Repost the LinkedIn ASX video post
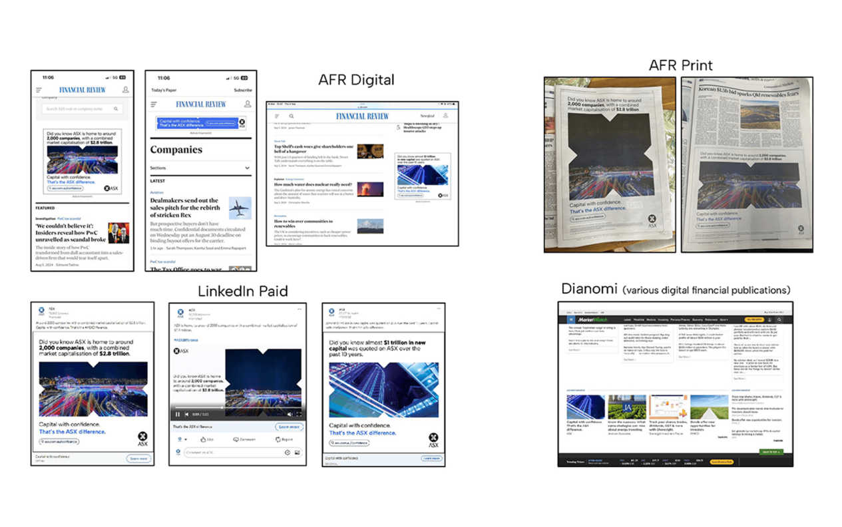This screenshot has width=842, height=527. pos(284,440)
